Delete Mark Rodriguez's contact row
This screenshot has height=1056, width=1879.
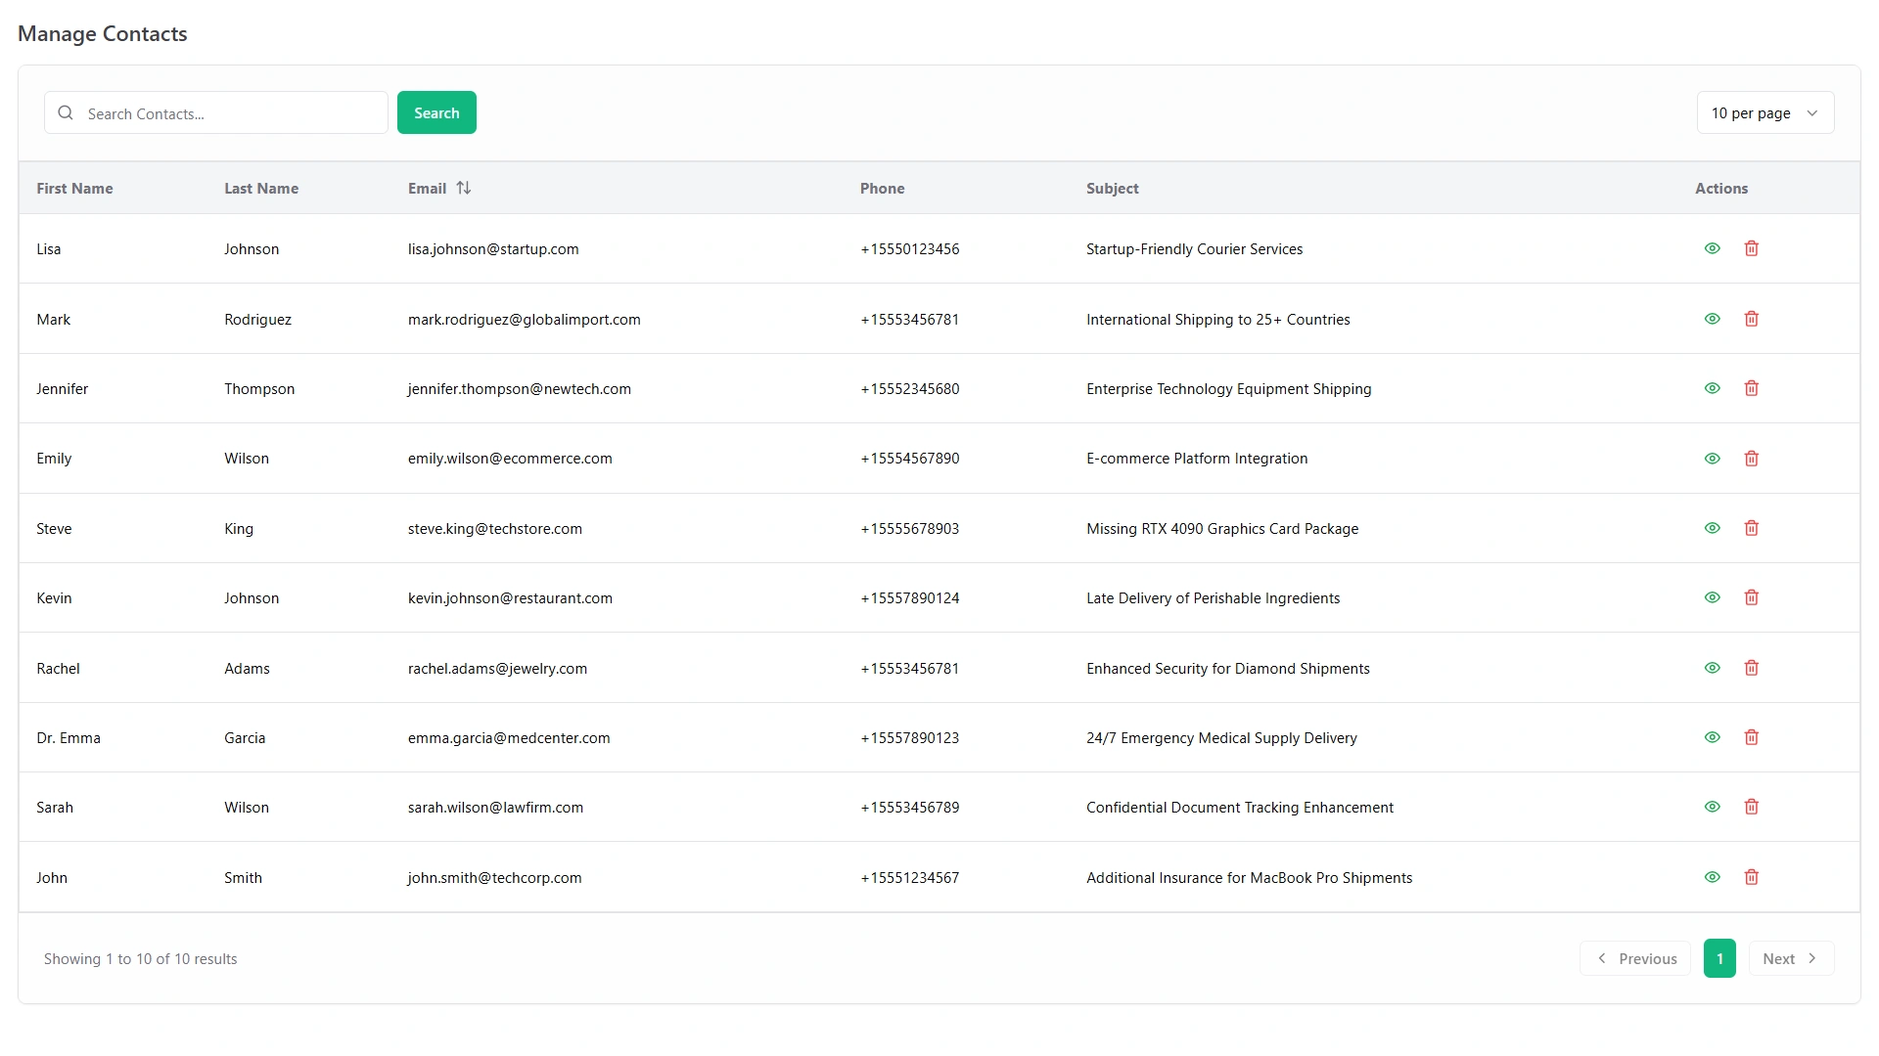(1751, 319)
